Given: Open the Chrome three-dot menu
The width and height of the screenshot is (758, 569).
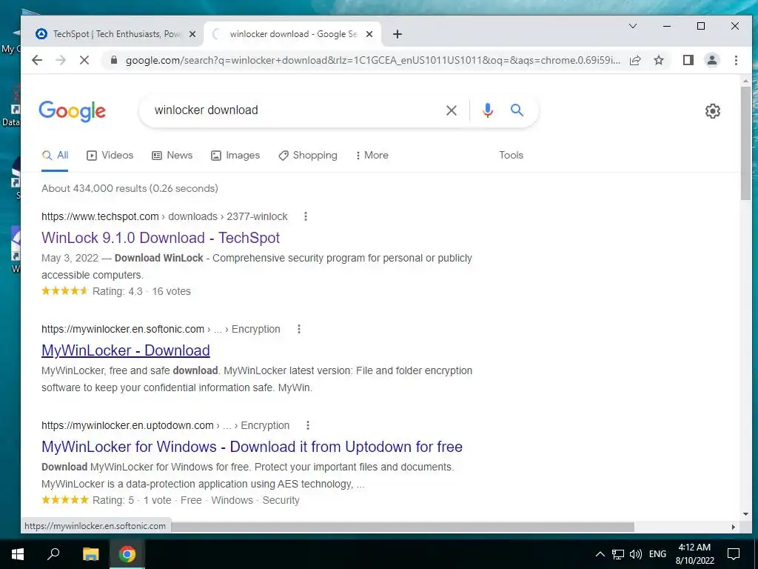Looking at the screenshot, I should (x=736, y=60).
